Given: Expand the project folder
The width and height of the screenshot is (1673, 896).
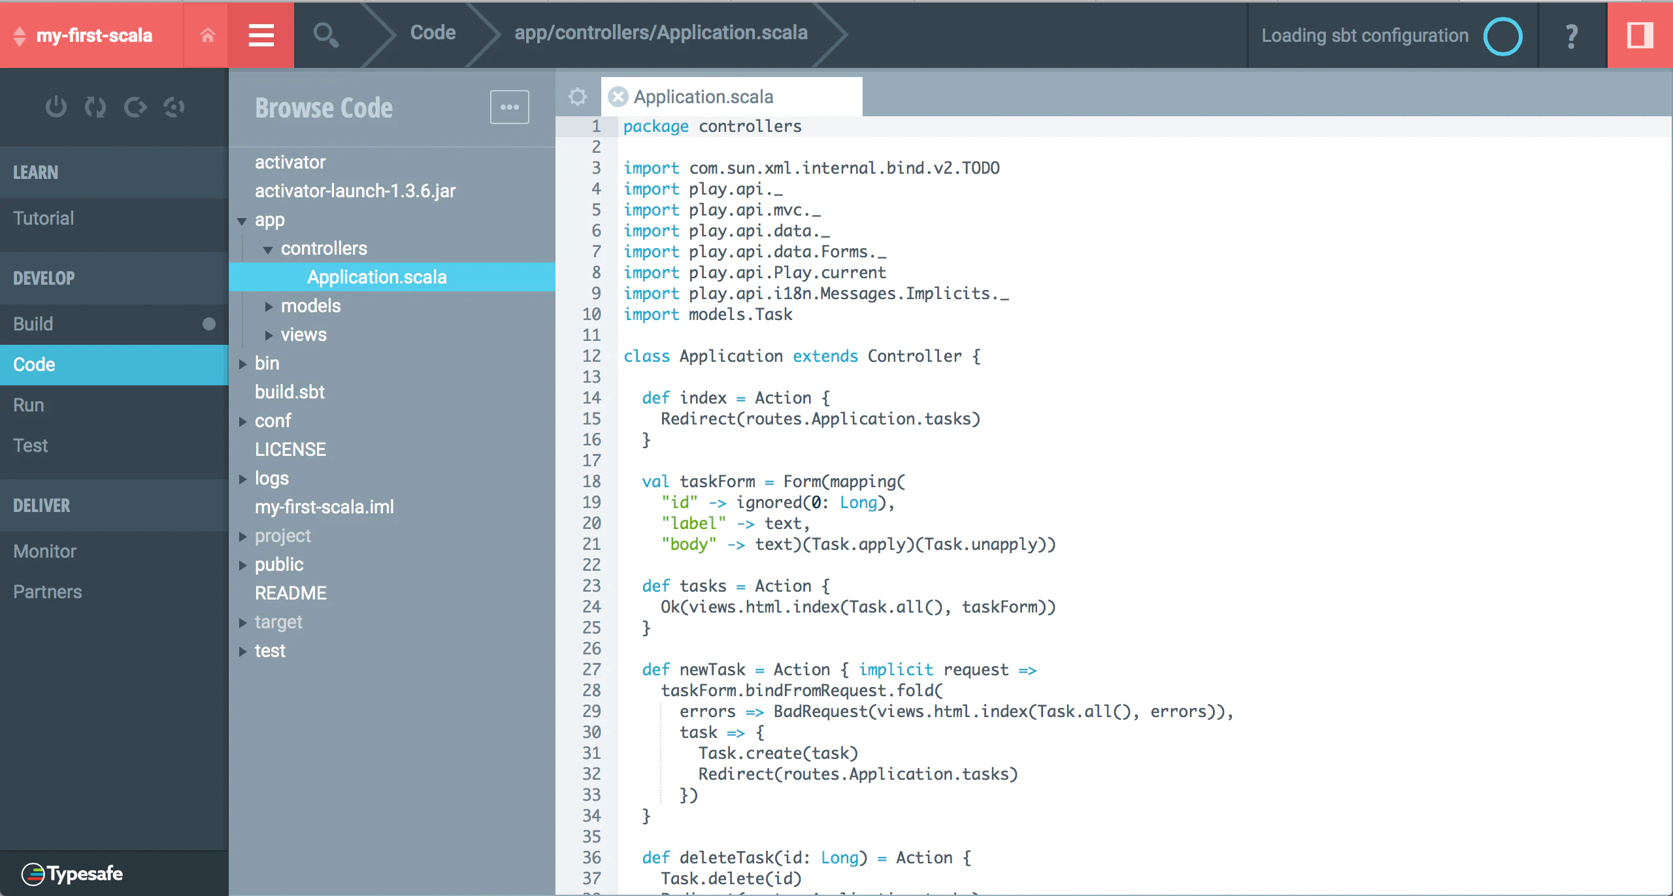Looking at the screenshot, I should 242,536.
